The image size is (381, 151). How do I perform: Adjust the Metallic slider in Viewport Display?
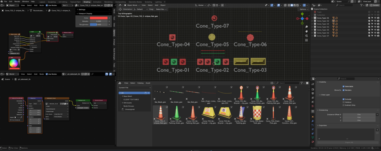tap(99, 21)
